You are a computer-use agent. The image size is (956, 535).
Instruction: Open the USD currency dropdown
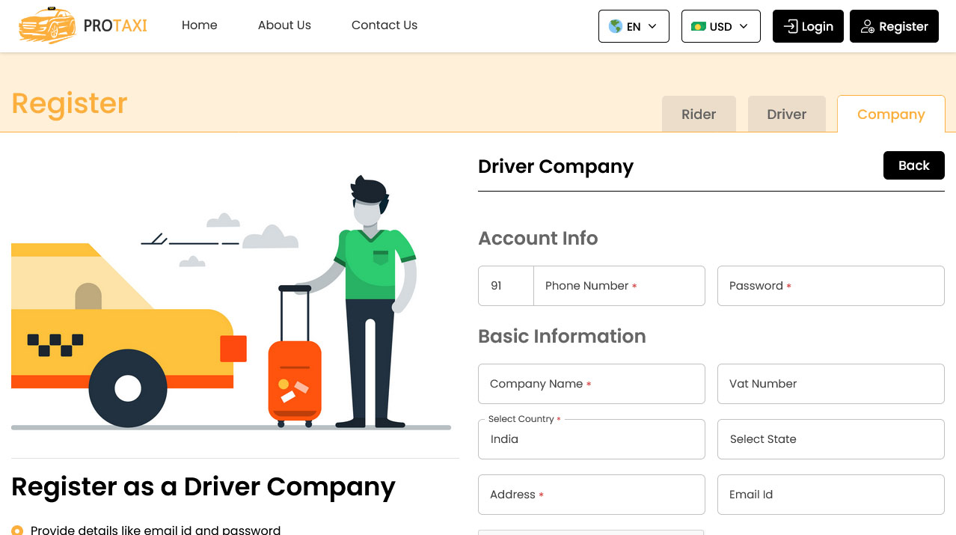[721, 26]
